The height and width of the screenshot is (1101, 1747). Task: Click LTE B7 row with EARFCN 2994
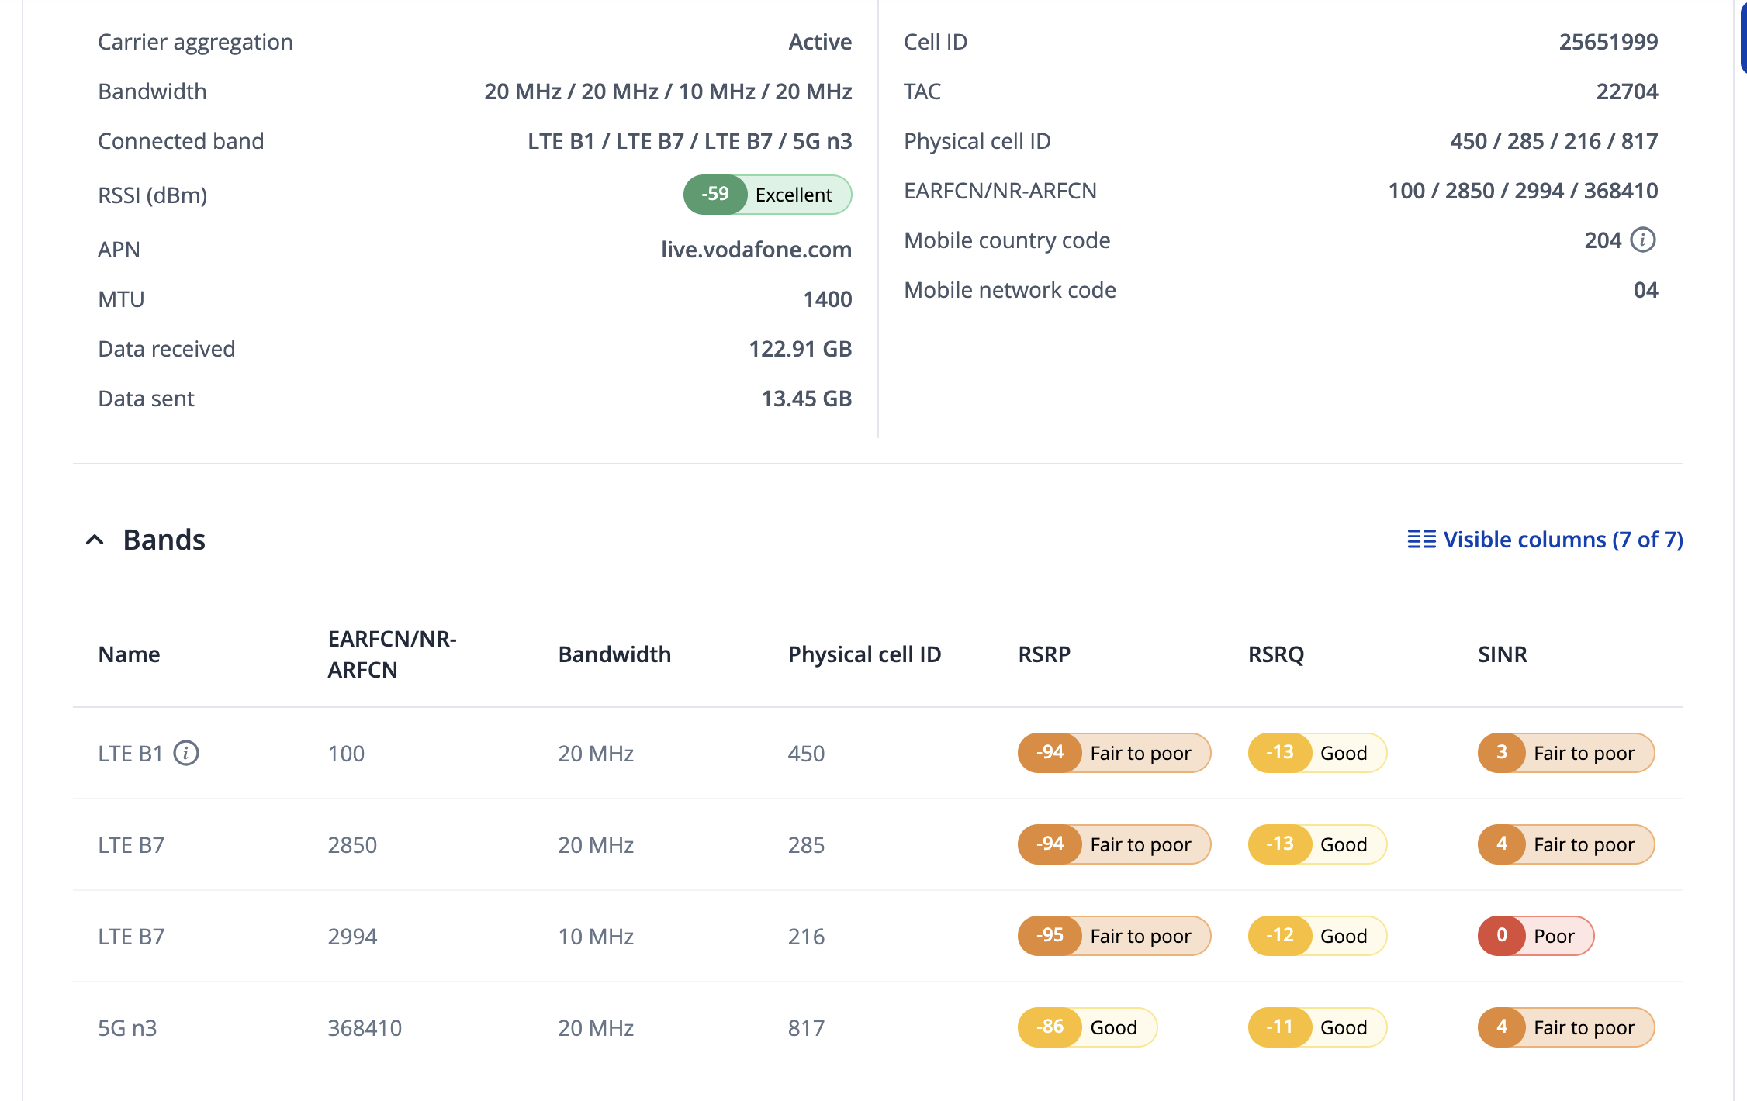pyautogui.click(x=352, y=936)
